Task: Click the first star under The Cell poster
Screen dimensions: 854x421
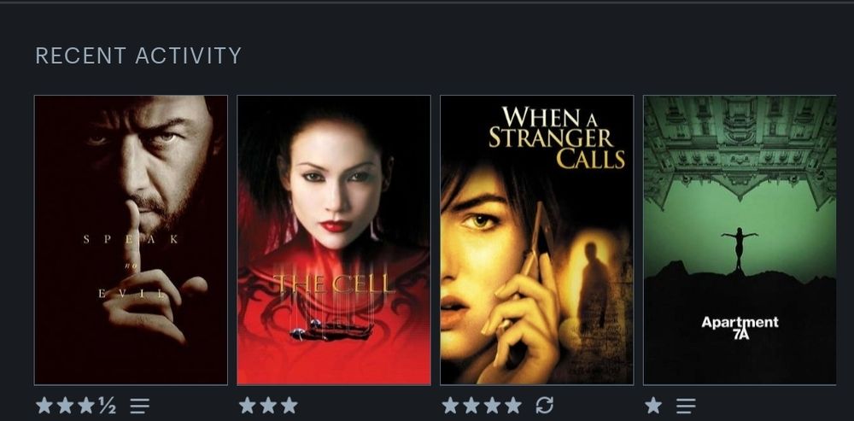Action: (248, 406)
